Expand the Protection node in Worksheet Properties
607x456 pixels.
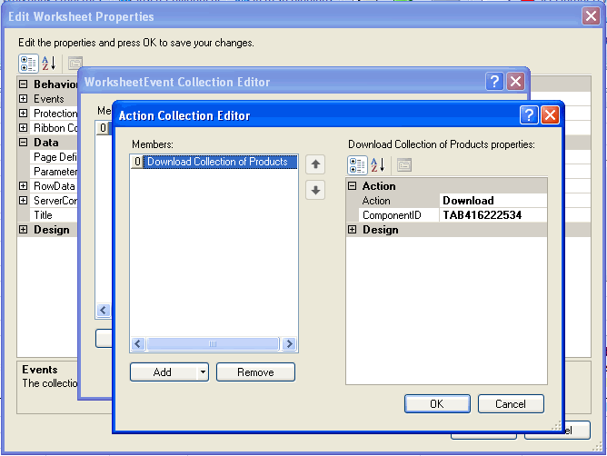pyautogui.click(x=24, y=113)
